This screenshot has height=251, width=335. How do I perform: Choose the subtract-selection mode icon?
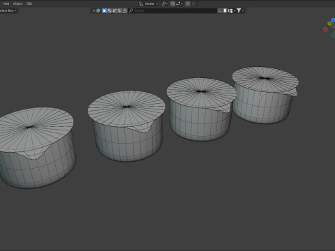tap(114, 10)
